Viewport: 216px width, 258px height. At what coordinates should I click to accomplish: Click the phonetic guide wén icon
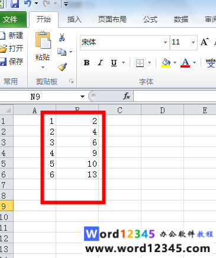coord(211,63)
